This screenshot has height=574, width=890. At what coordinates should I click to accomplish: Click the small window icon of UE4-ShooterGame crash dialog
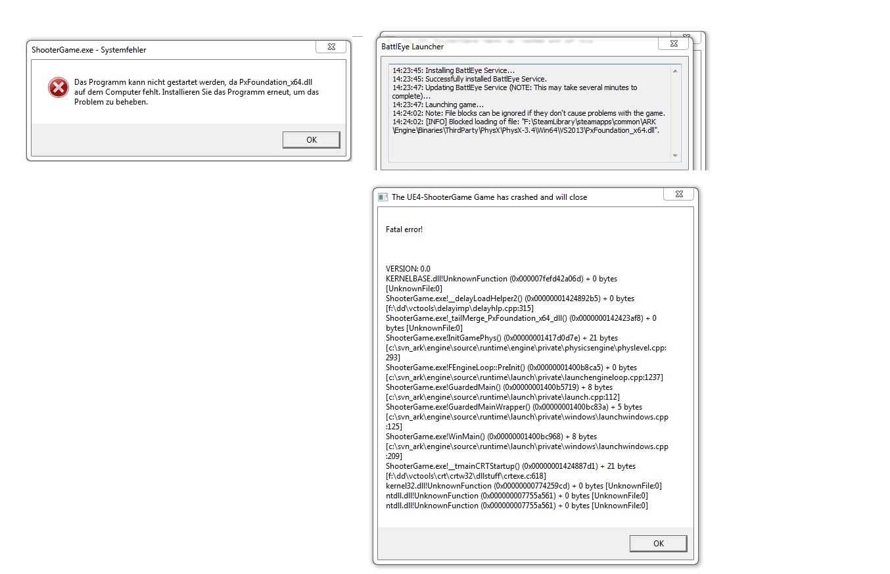click(x=383, y=197)
